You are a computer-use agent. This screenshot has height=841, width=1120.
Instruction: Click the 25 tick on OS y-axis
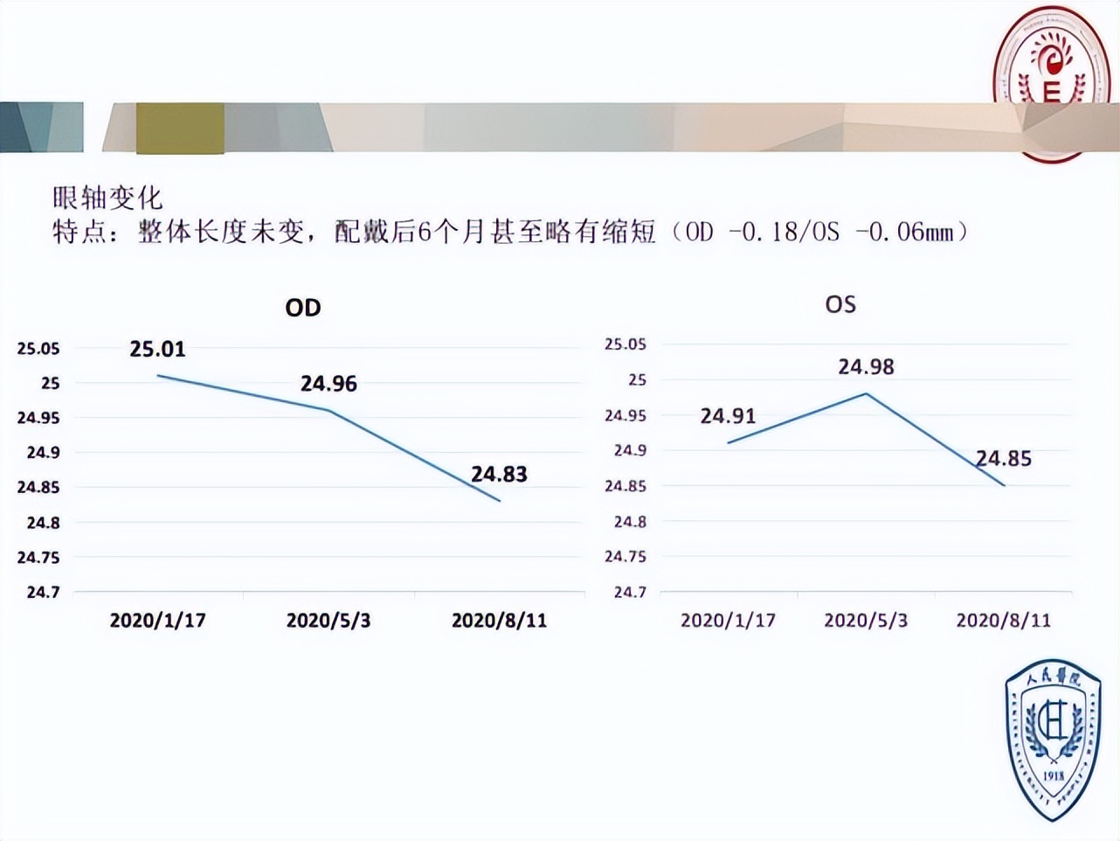[638, 379]
